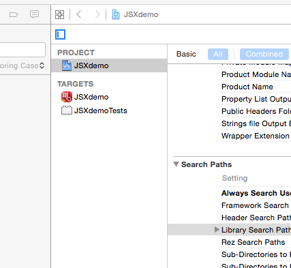
Task: Switch to the All settings filter
Action: (x=218, y=54)
